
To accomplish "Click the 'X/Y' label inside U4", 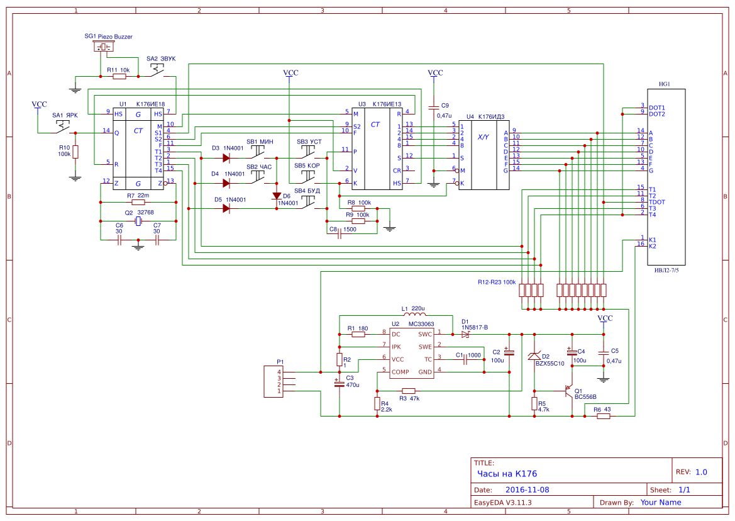I will (x=483, y=137).
